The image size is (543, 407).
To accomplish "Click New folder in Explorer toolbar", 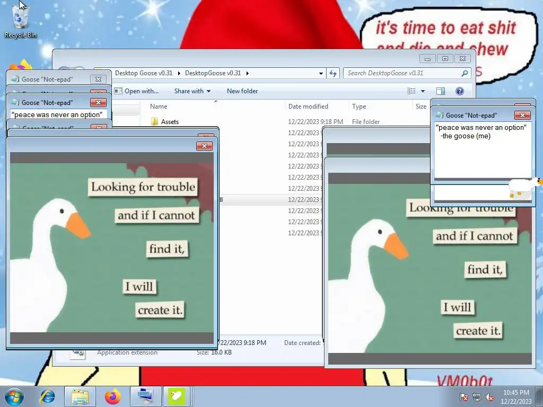I will (242, 91).
